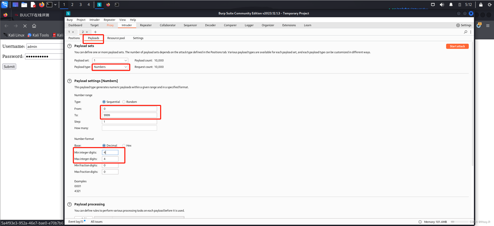Viewport: 494px width, 226px height.
Task: Click the file manager icon in the taskbar
Action: [x=24, y=5]
